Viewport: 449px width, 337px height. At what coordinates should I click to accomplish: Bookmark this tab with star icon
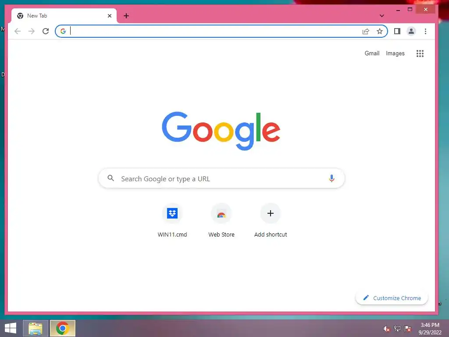380,31
